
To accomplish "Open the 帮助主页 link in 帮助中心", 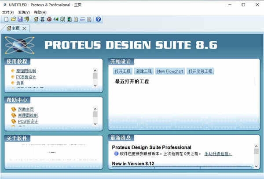I will tap(26, 109).
